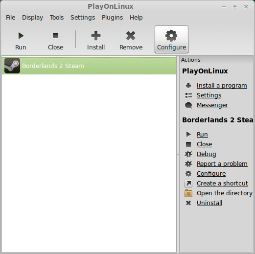Click the speech bubble Messenger icon
Viewport: 255px width, 254px height.
188,105
